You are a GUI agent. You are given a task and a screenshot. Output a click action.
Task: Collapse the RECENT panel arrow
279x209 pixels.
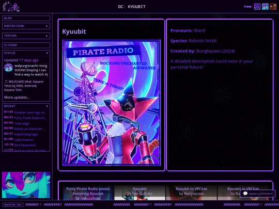(x=47, y=106)
